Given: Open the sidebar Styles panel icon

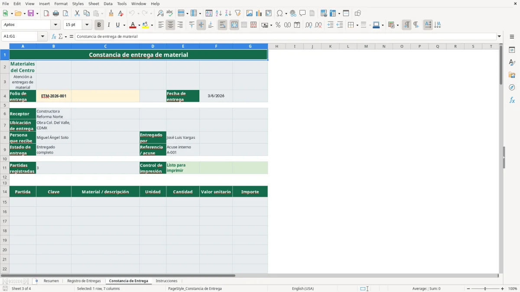Looking at the screenshot, I should pyautogui.click(x=512, y=63).
